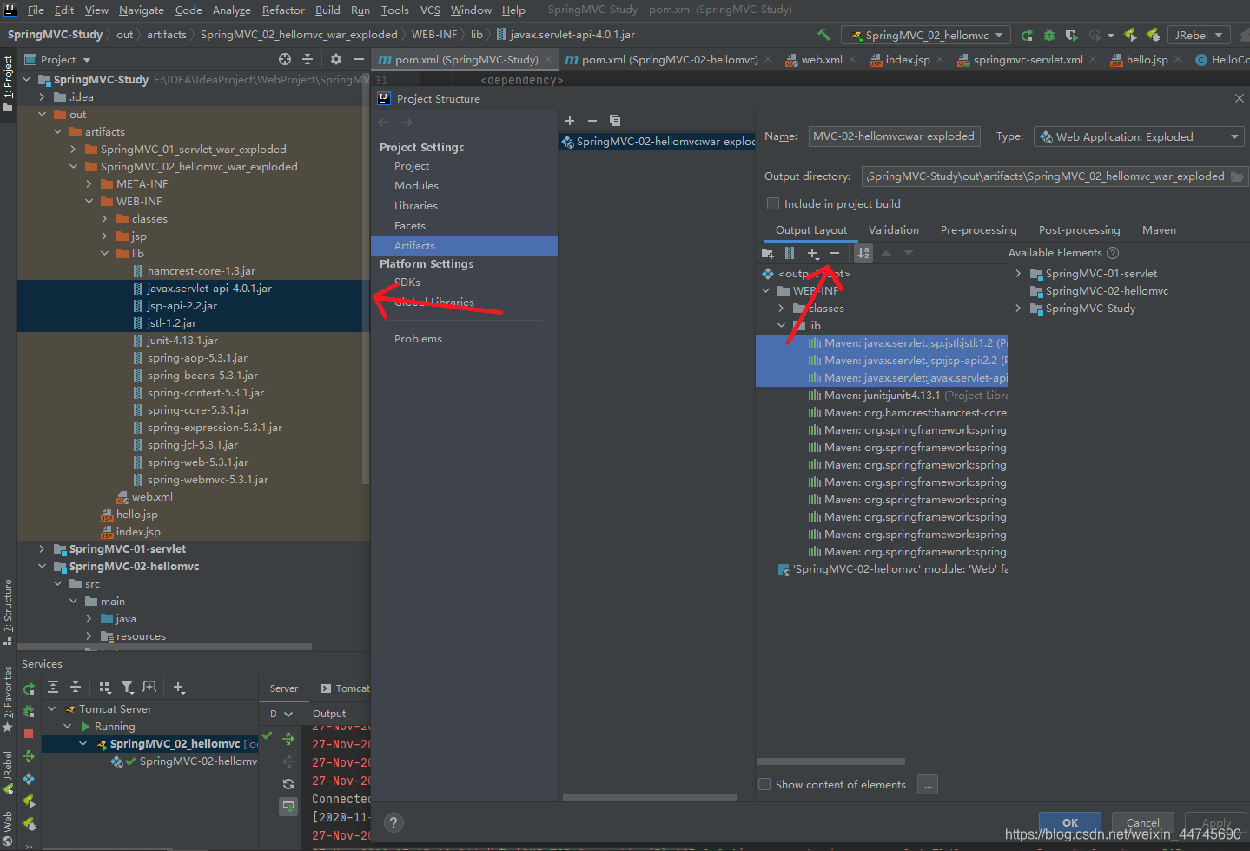This screenshot has height=851, width=1250.
Task: Collapse lib folder in output layout
Action: click(x=782, y=326)
